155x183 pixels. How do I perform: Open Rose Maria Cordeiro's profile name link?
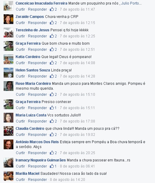coord(33,84)
